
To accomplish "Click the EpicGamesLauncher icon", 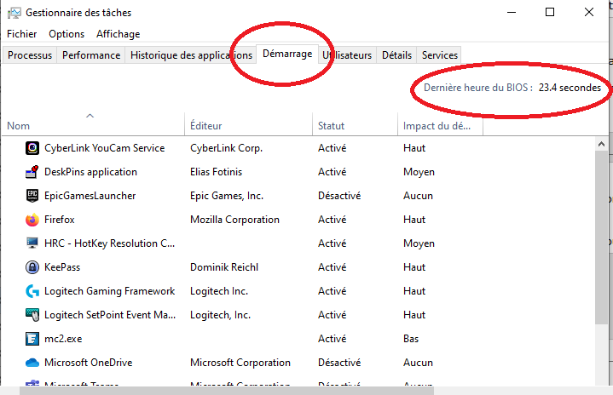I will pos(32,196).
